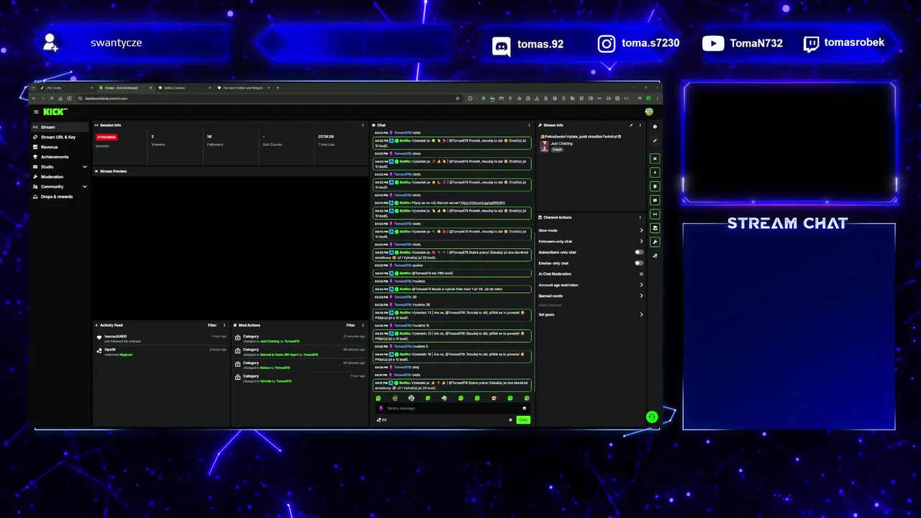Click the info icon in right rail
The width and height of the screenshot is (921, 518).
point(655,127)
